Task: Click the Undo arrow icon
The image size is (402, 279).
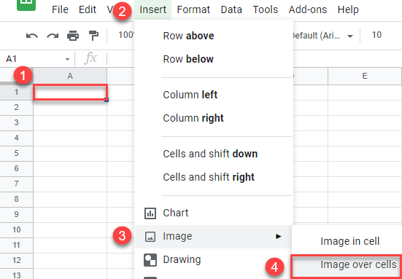Action: pos(32,36)
